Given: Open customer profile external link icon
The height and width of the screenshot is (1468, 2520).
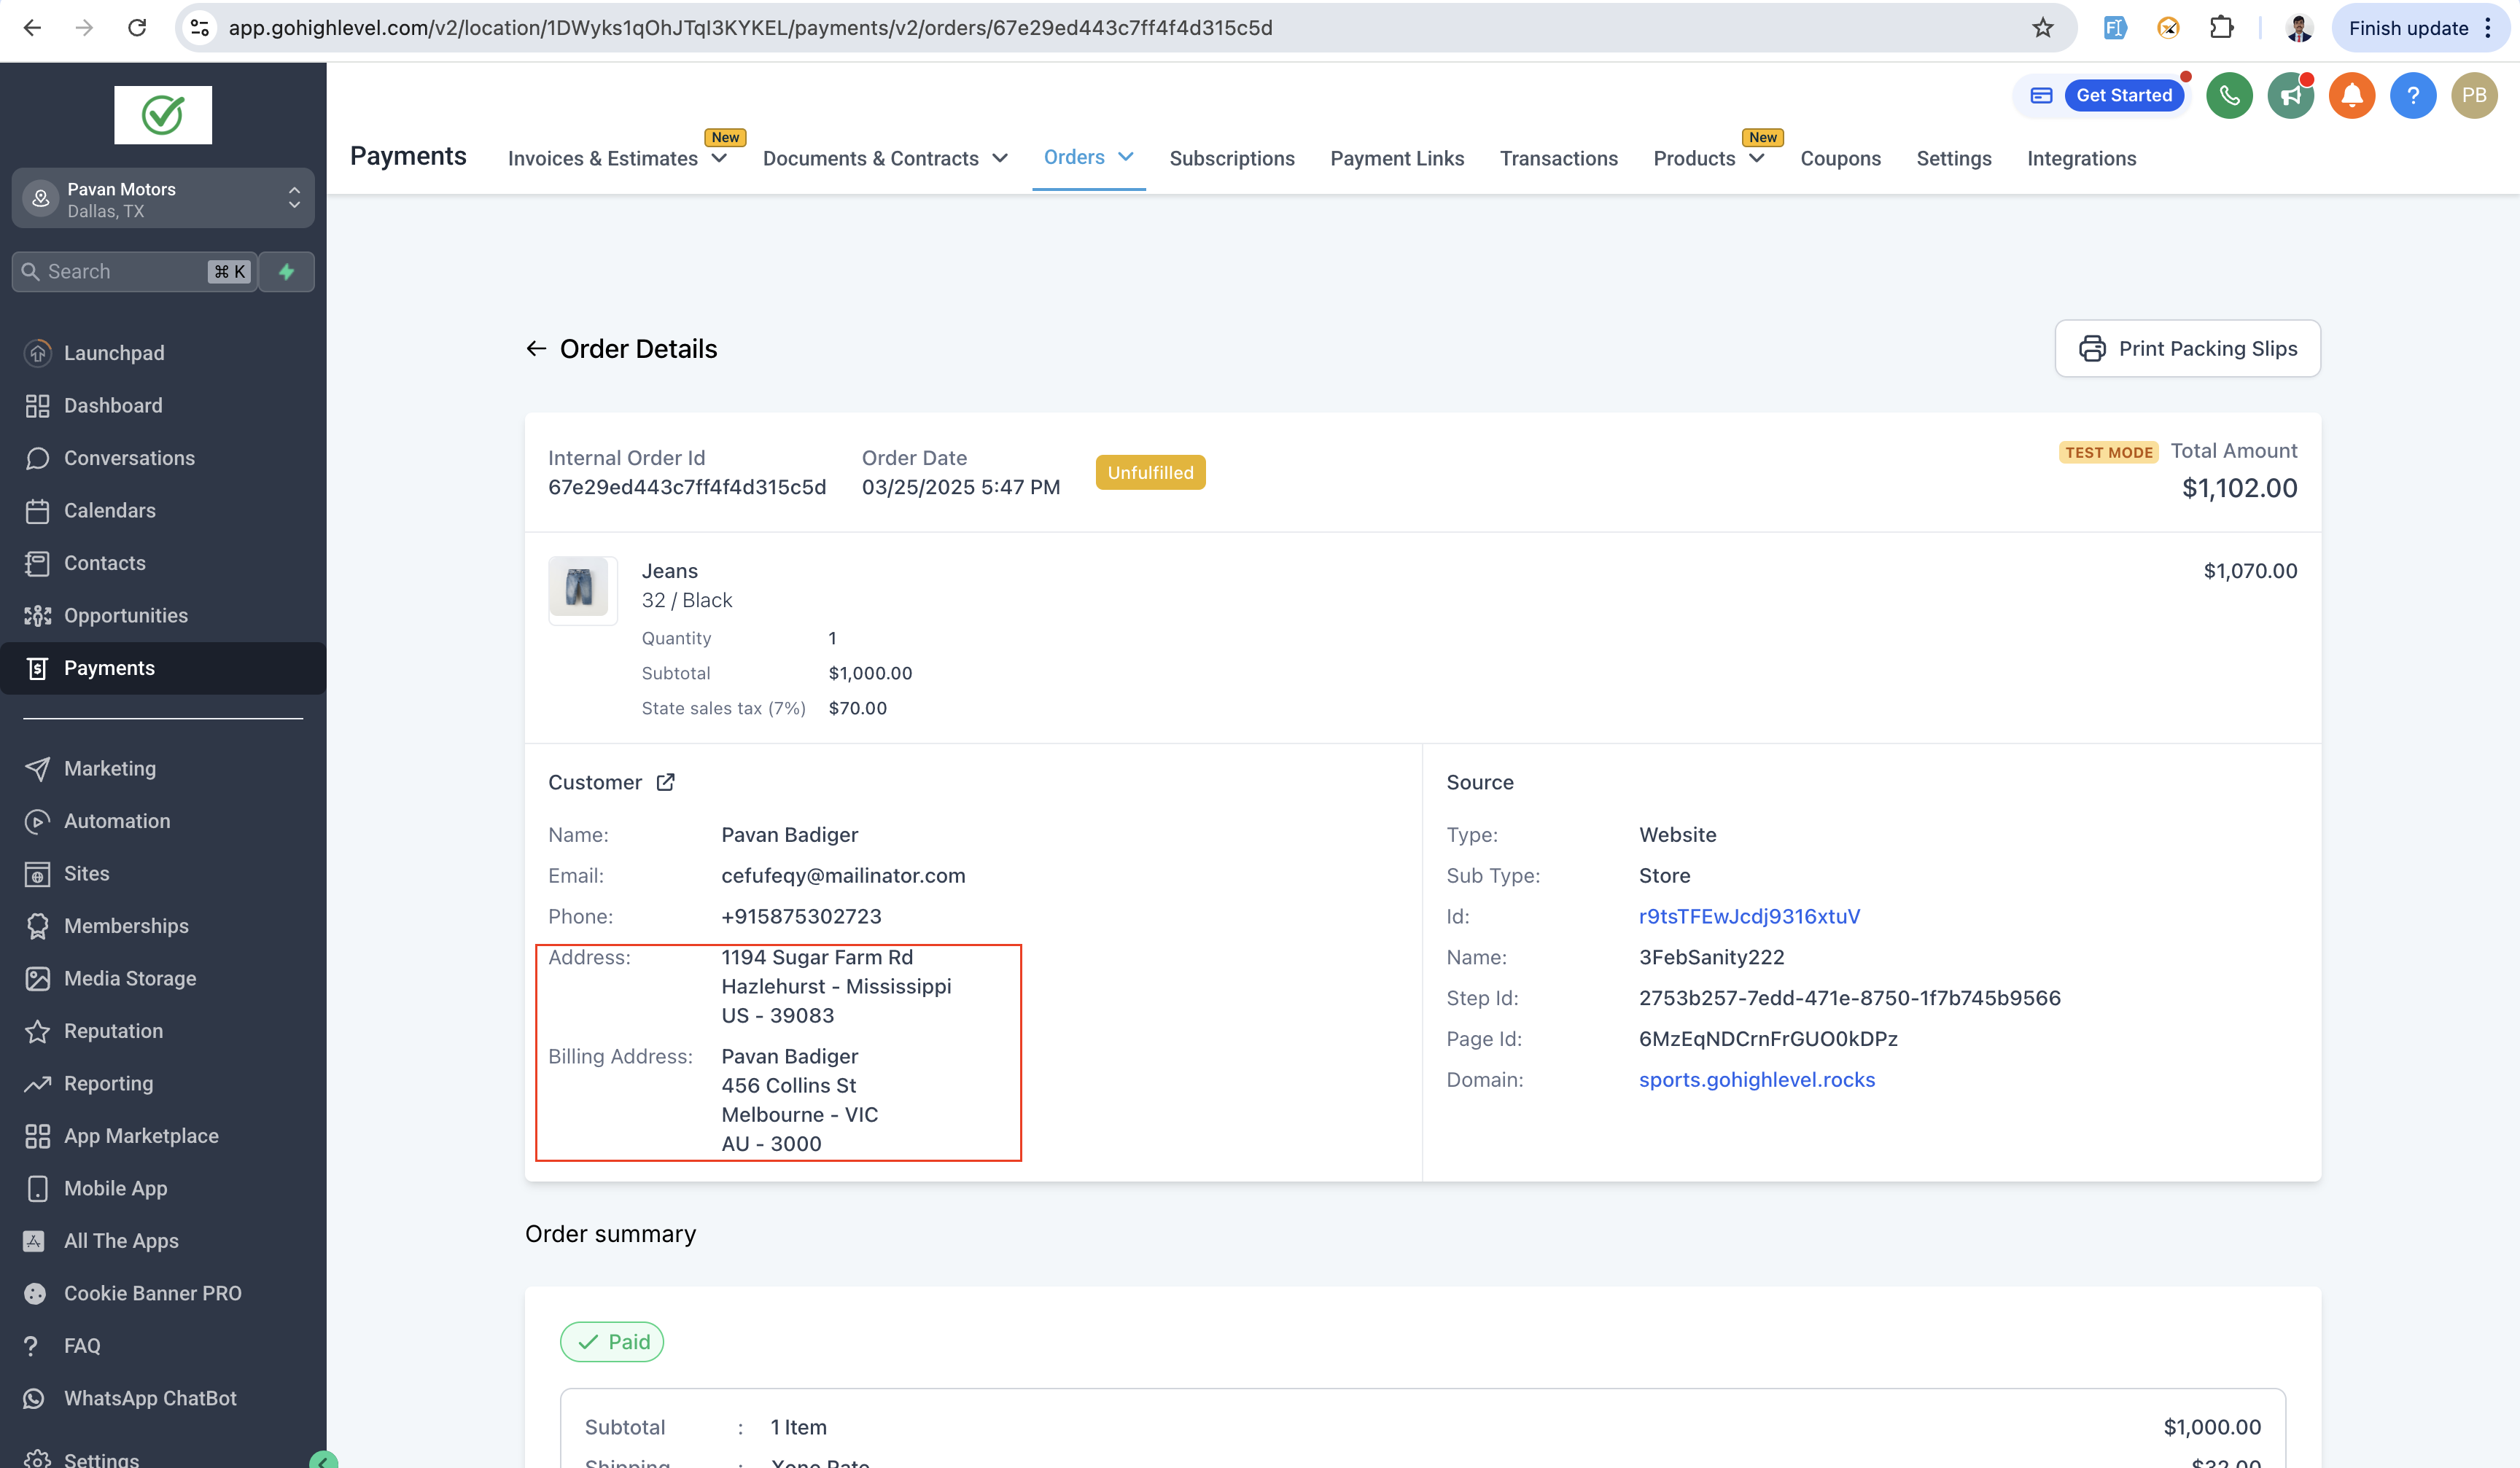Looking at the screenshot, I should 665,781.
